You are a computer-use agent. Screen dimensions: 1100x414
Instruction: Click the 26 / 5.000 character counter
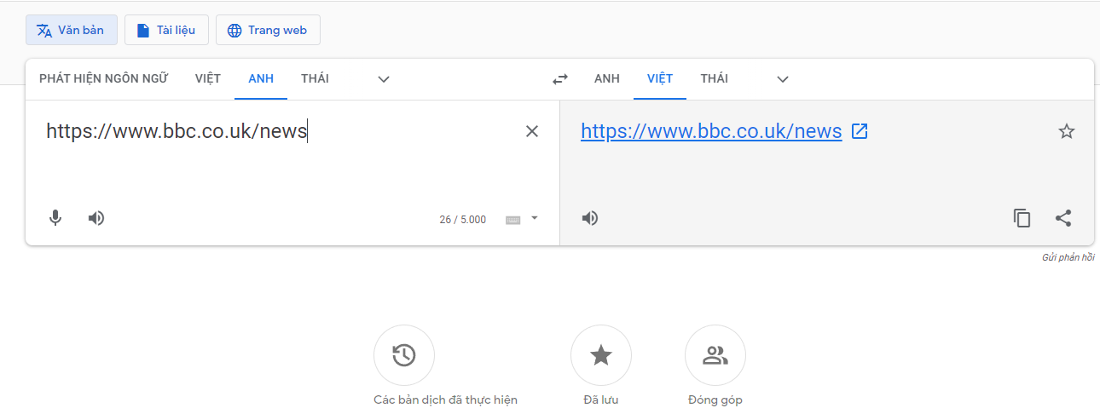[x=463, y=220]
